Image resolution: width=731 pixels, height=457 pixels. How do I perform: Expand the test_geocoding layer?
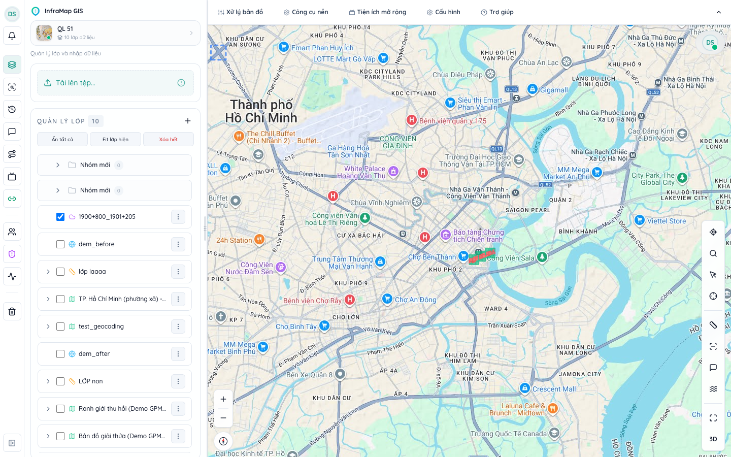(x=48, y=327)
